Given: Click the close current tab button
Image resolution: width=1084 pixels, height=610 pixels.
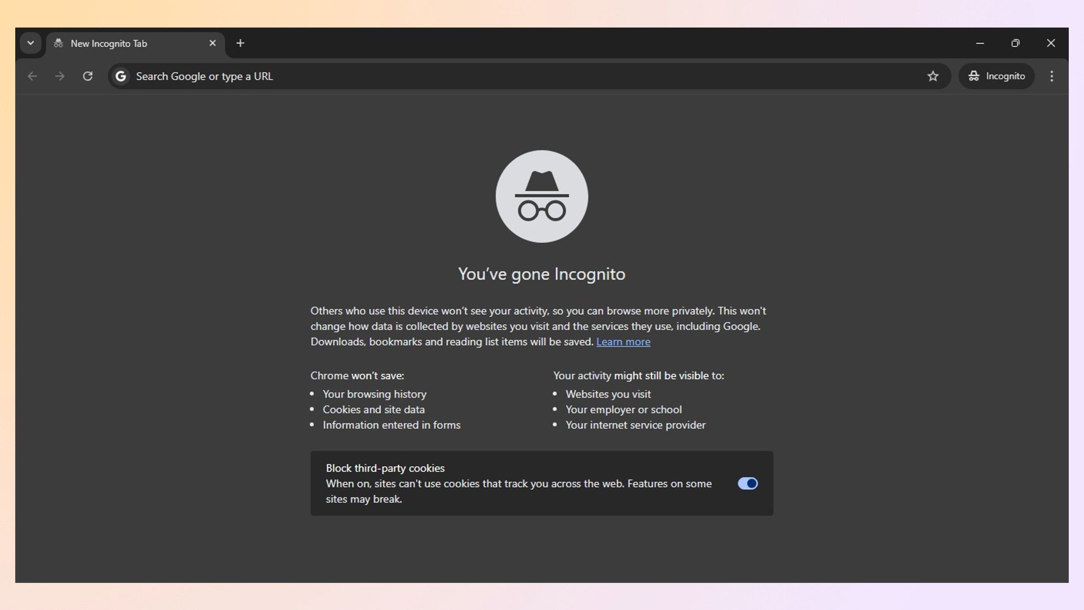Looking at the screenshot, I should pyautogui.click(x=213, y=43).
